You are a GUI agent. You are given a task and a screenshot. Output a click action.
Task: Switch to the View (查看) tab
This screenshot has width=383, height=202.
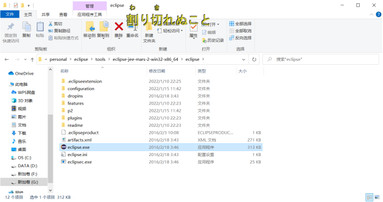(x=63, y=14)
